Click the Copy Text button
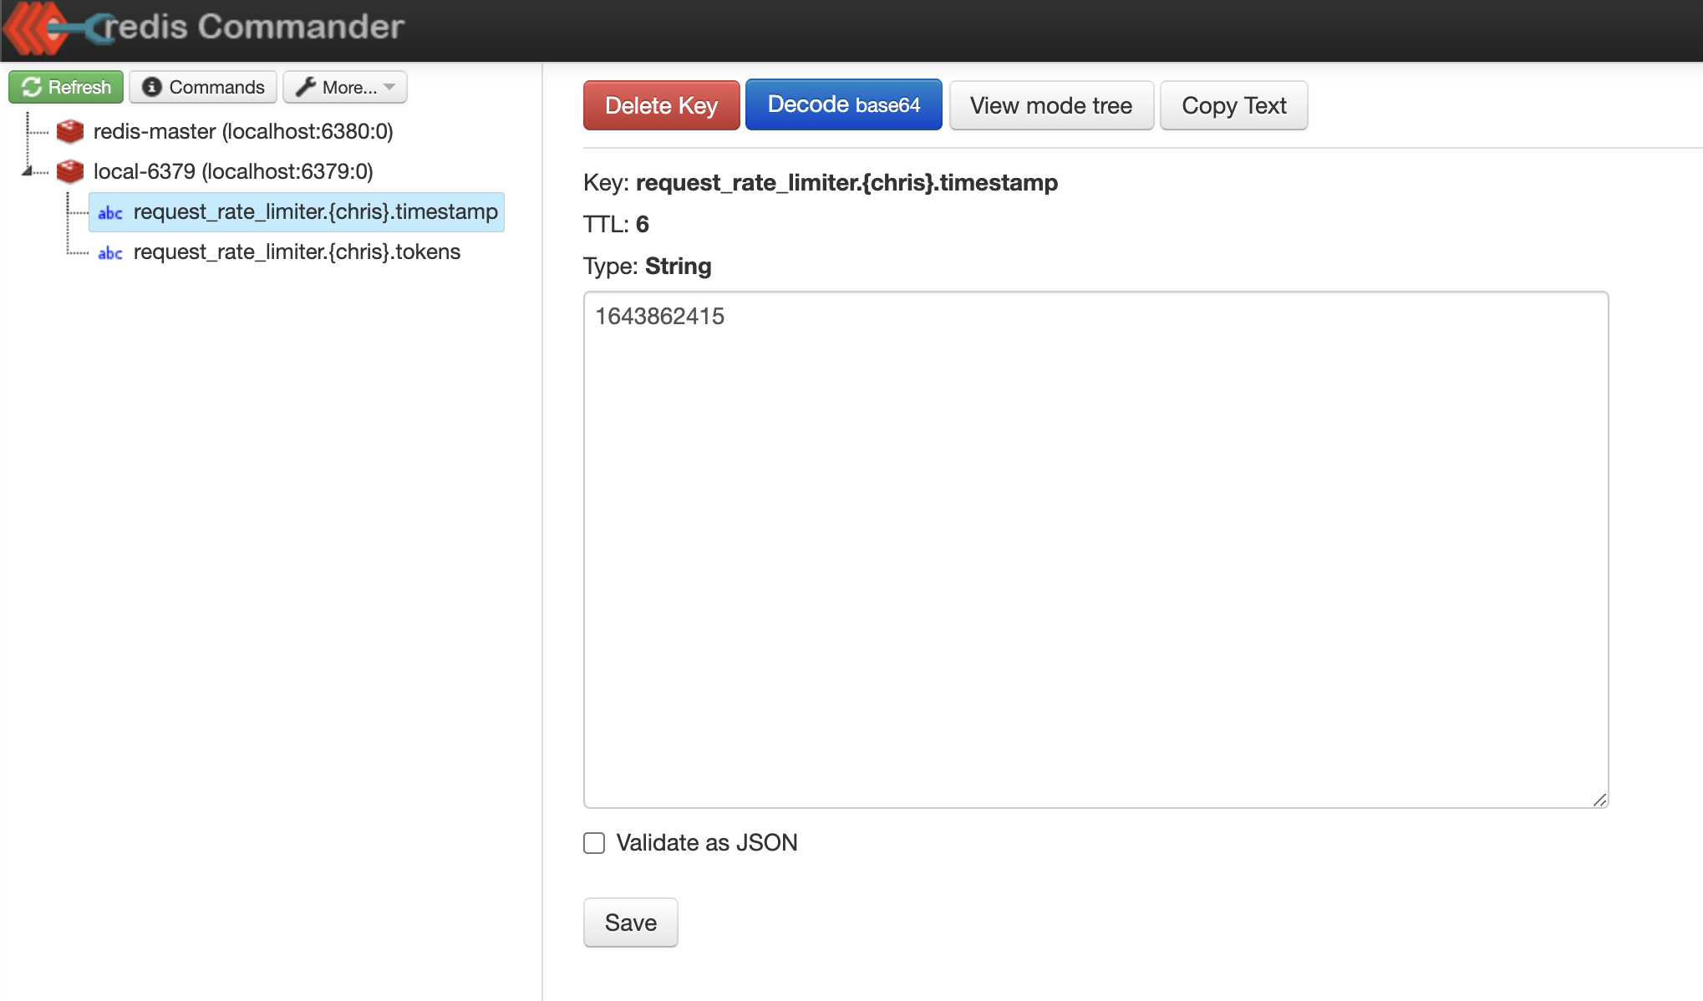Image resolution: width=1703 pixels, height=1001 pixels. (1233, 106)
